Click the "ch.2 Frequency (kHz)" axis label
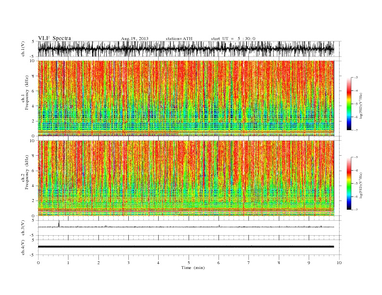 [x=25, y=172]
